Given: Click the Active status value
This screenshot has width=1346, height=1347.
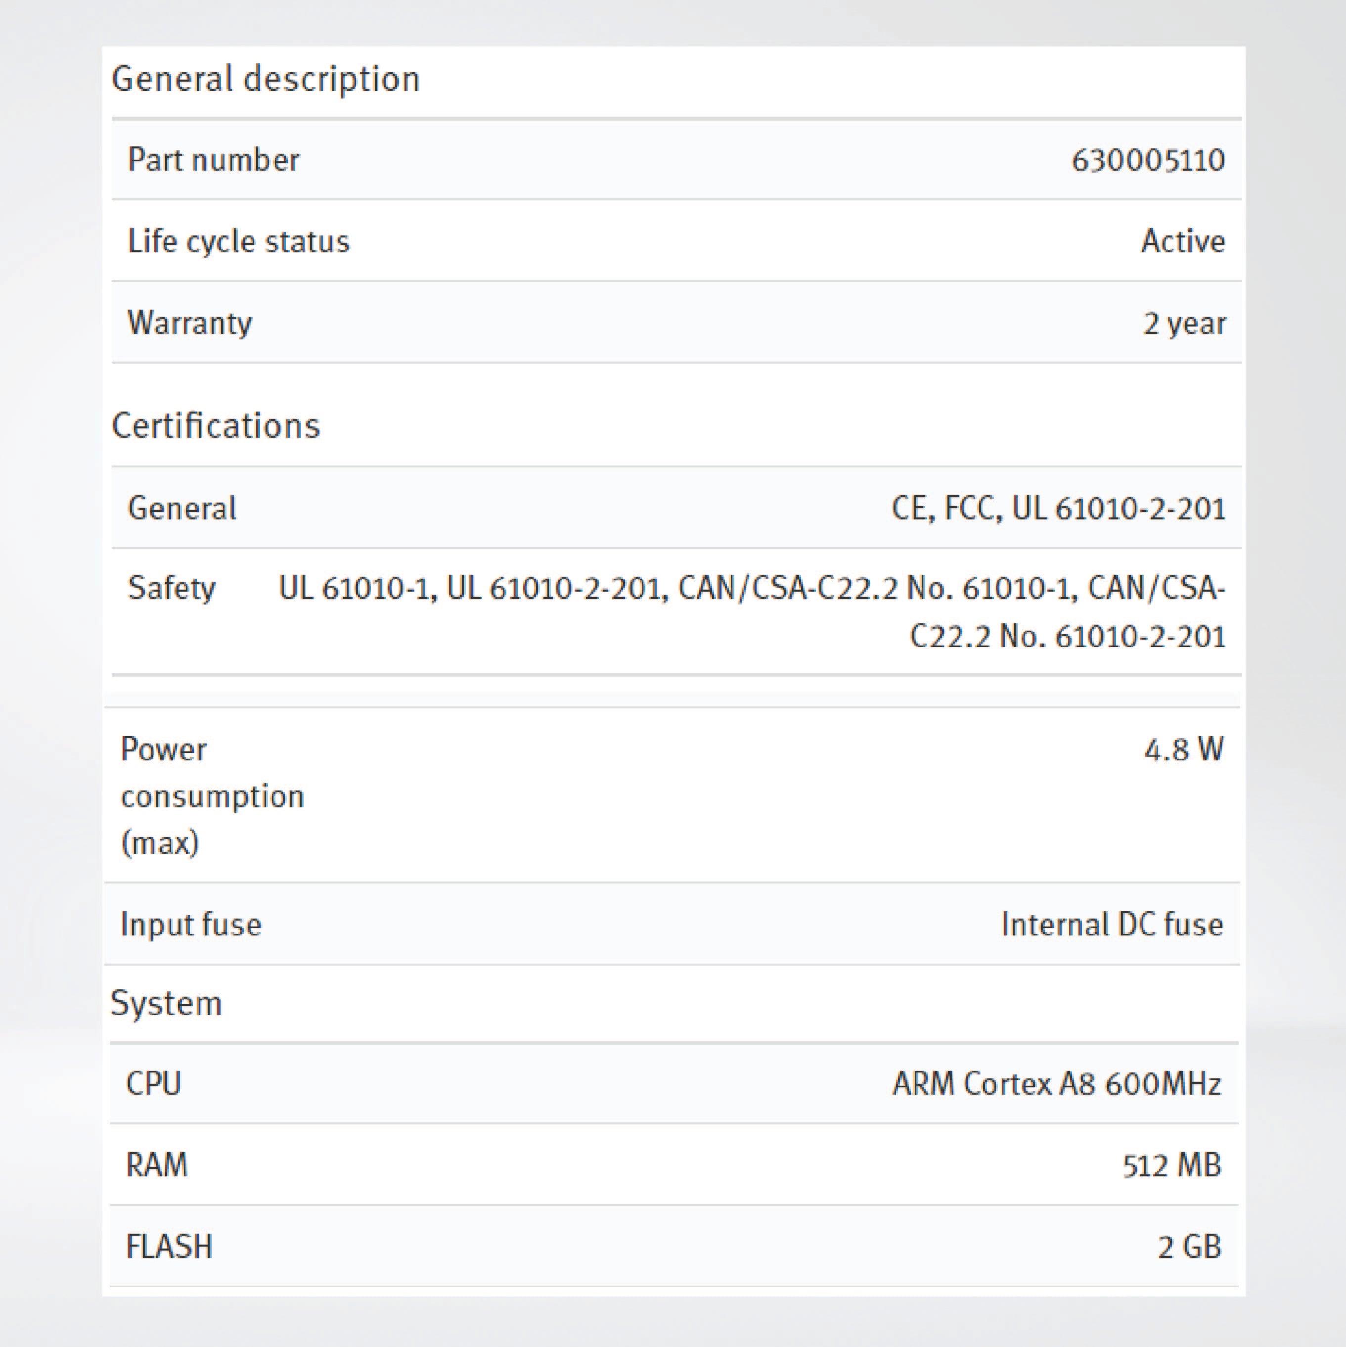Looking at the screenshot, I should [1183, 242].
